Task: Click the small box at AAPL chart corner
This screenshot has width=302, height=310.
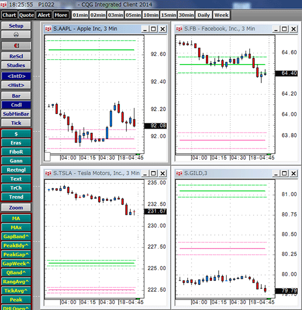Action: point(47,157)
